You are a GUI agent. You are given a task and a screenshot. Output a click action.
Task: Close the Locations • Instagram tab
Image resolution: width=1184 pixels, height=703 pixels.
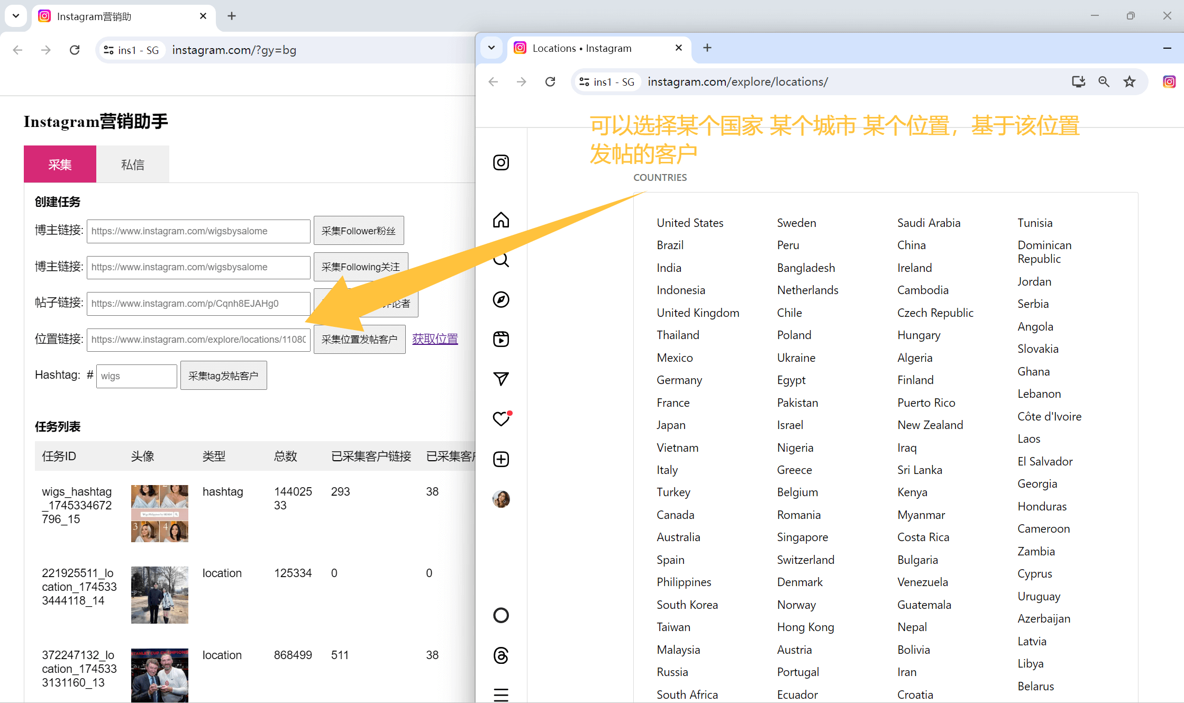coord(679,48)
